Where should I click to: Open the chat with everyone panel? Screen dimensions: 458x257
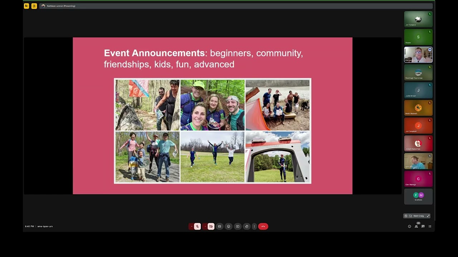[x=423, y=226]
